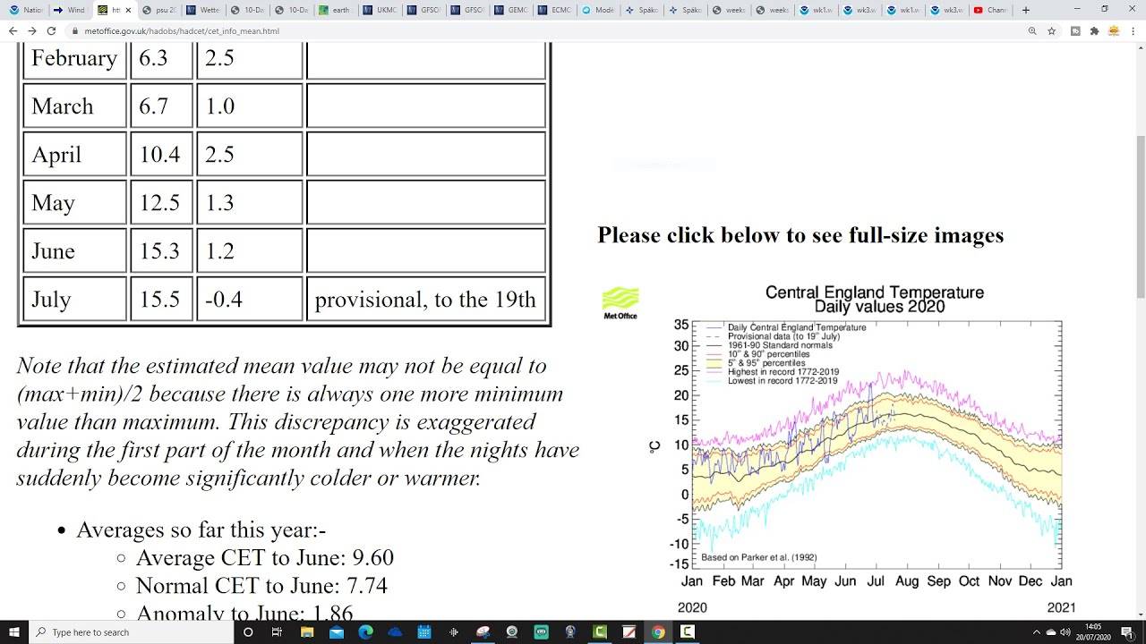
Task: Open the browser zoom magnifier icon
Action: [x=1032, y=30]
